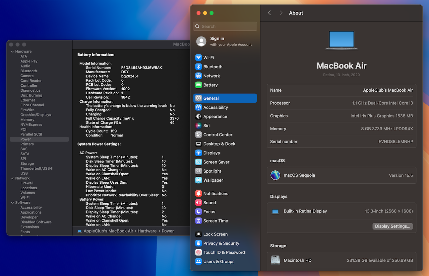This screenshot has width=429, height=276.
Task: Select Disabled Software in Software list
Action: [36, 222]
